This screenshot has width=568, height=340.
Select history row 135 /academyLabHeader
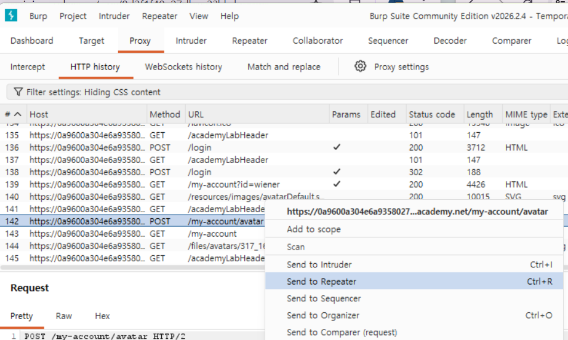click(284, 135)
